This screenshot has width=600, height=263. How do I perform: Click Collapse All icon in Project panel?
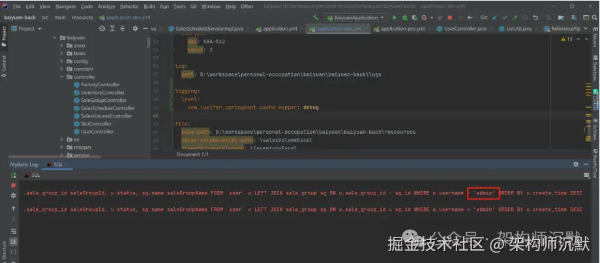(123, 29)
